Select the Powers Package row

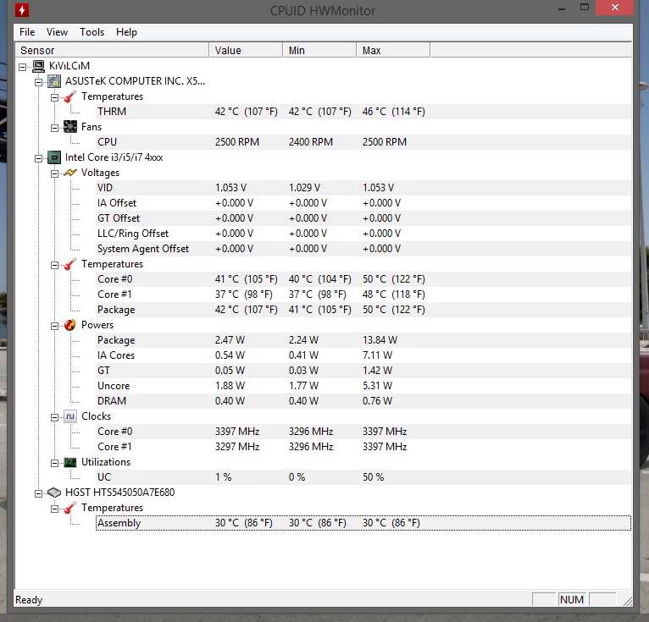click(363, 340)
